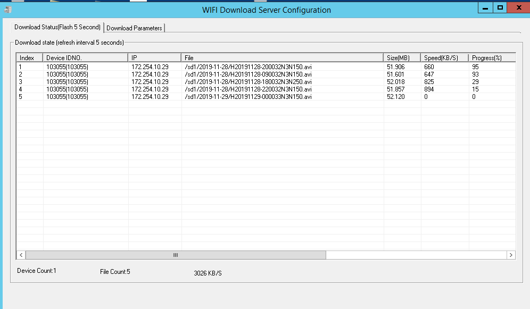Click size value 51.601
Screen dimensions: 530x309
(x=395, y=74)
